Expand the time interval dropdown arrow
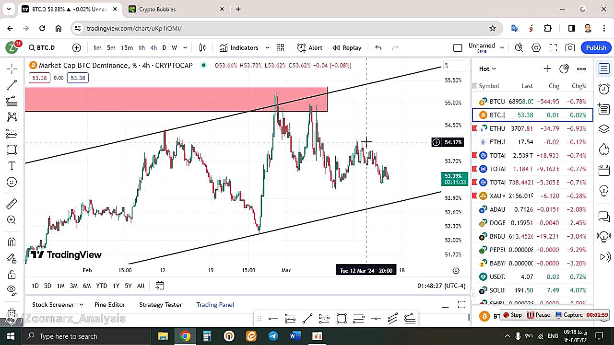The image size is (614, 345). (185, 47)
